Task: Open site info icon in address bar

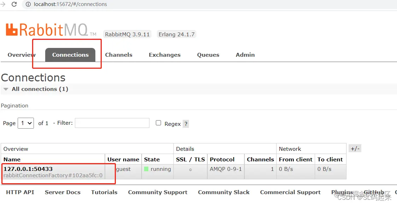Action: point(28,4)
